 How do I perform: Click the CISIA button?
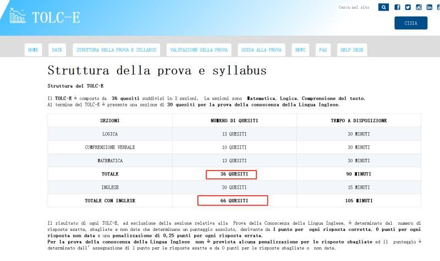point(411,23)
